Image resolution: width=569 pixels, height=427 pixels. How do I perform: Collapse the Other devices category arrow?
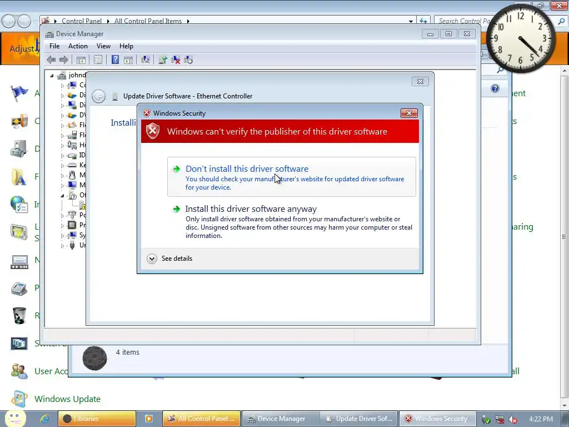(x=62, y=195)
